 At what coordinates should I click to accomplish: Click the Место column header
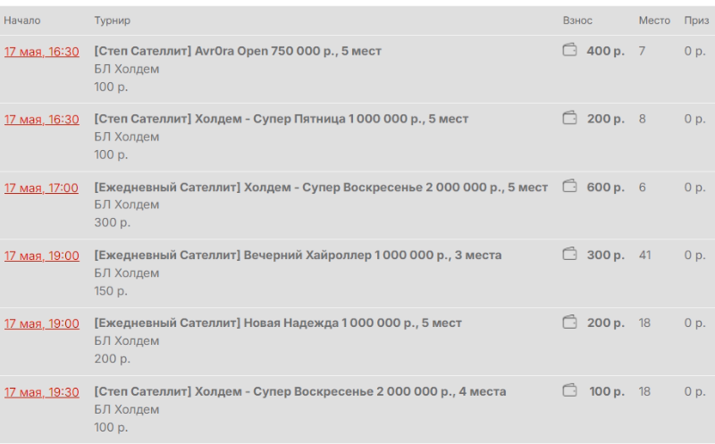(x=654, y=21)
